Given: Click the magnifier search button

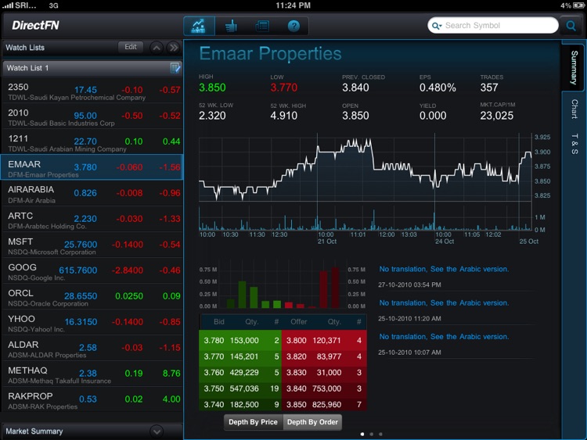Looking at the screenshot, I should coord(571,26).
